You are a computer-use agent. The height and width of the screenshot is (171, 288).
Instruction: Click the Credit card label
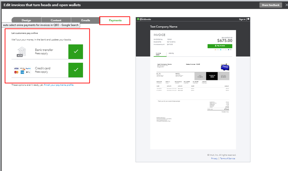43,68
